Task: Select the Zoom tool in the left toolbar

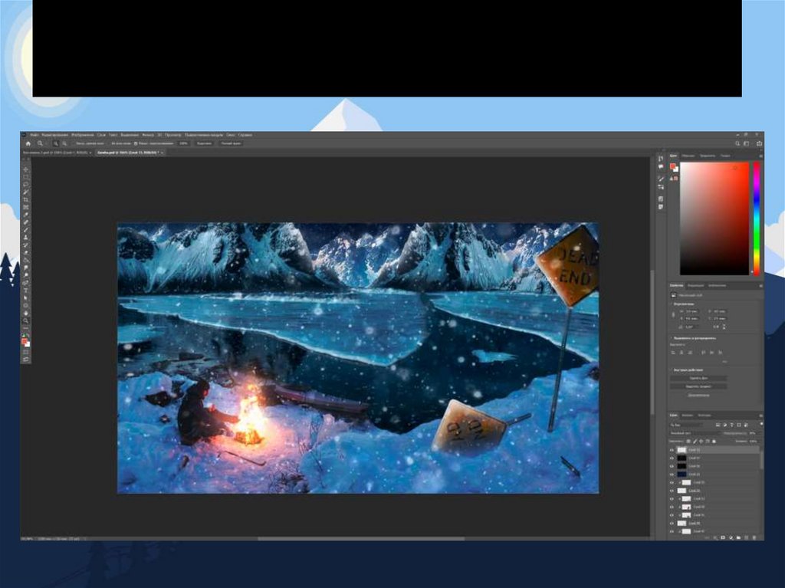Action: point(25,320)
